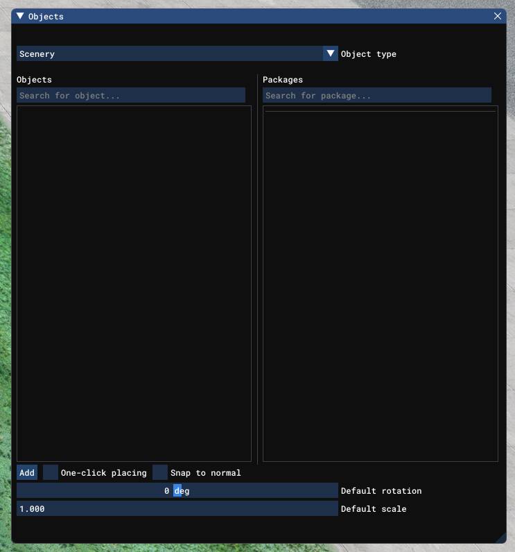This screenshot has height=552, width=515.
Task: Click the resize grip at window corner
Action: coord(501,538)
